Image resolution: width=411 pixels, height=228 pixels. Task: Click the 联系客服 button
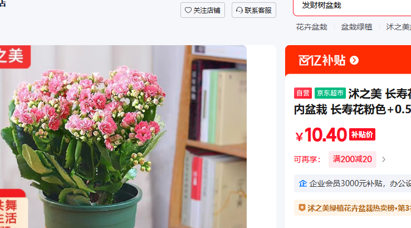tap(254, 10)
